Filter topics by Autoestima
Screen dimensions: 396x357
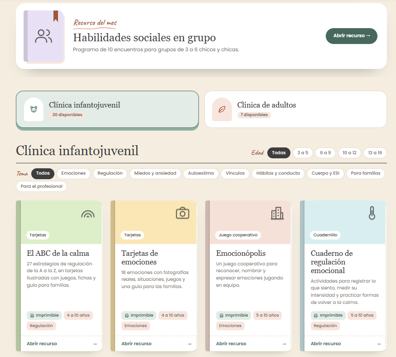point(201,173)
